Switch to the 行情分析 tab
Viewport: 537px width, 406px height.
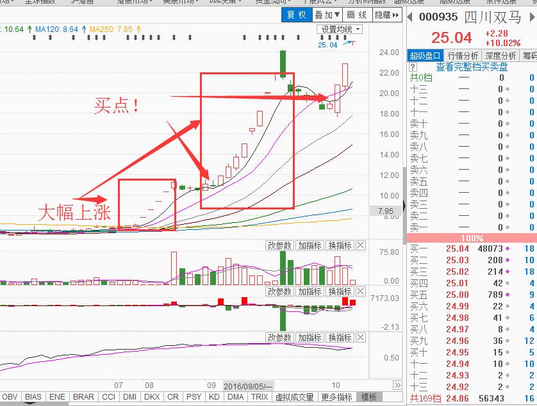[x=463, y=56]
